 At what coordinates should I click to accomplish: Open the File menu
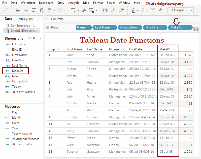coord(5,3)
